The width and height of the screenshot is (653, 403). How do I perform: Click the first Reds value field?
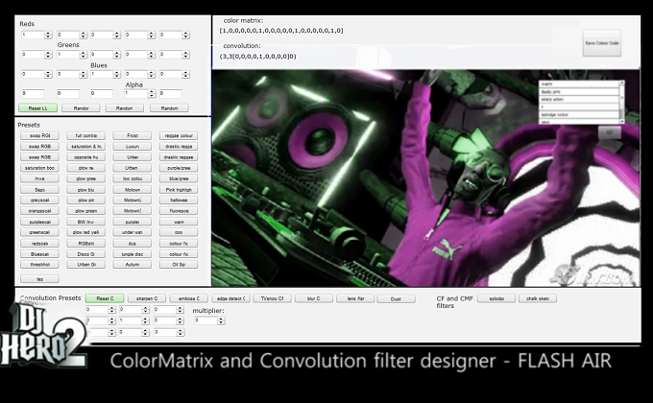33,35
